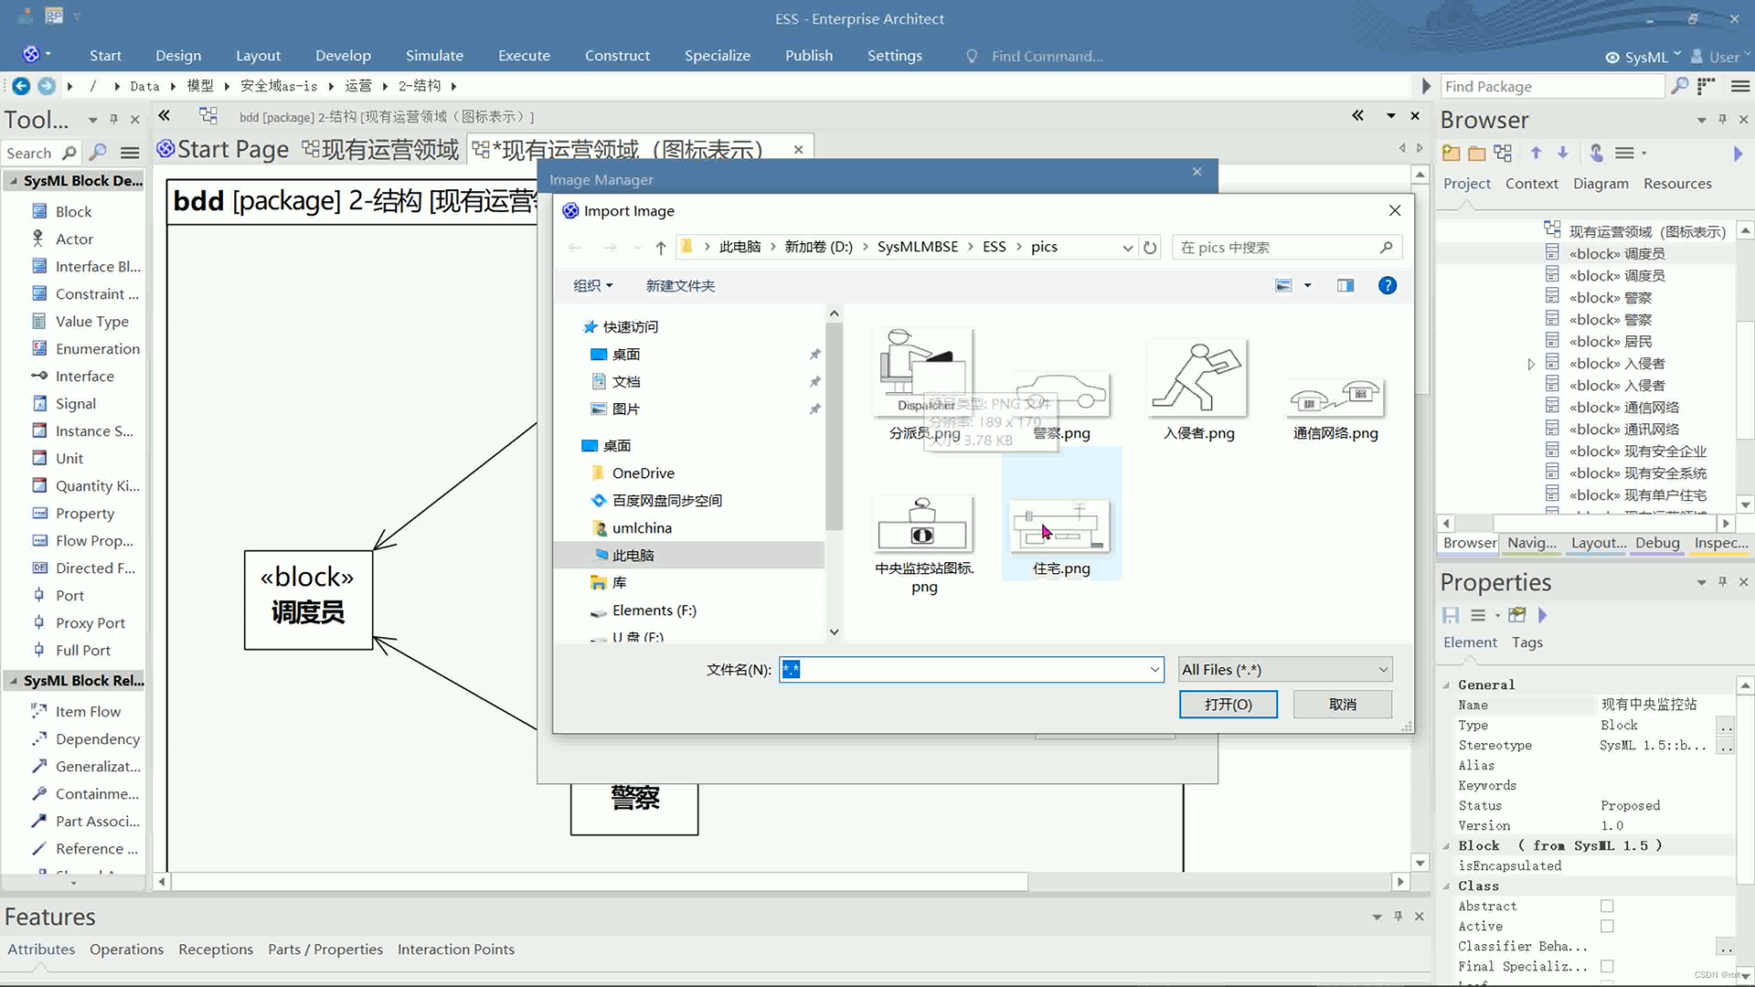
Task: Select the Actor element tool
Action: click(73, 239)
